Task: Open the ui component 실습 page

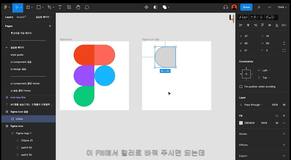Action: (x=21, y=62)
